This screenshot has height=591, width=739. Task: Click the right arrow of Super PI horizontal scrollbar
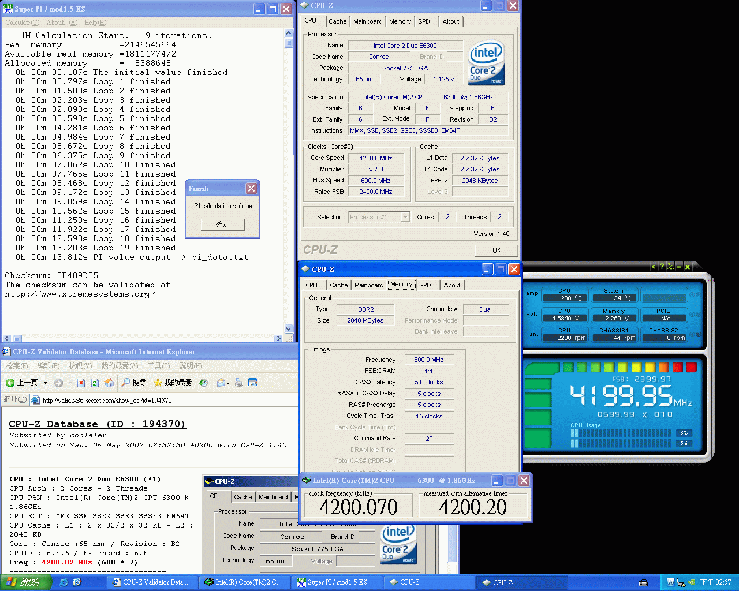(279, 339)
